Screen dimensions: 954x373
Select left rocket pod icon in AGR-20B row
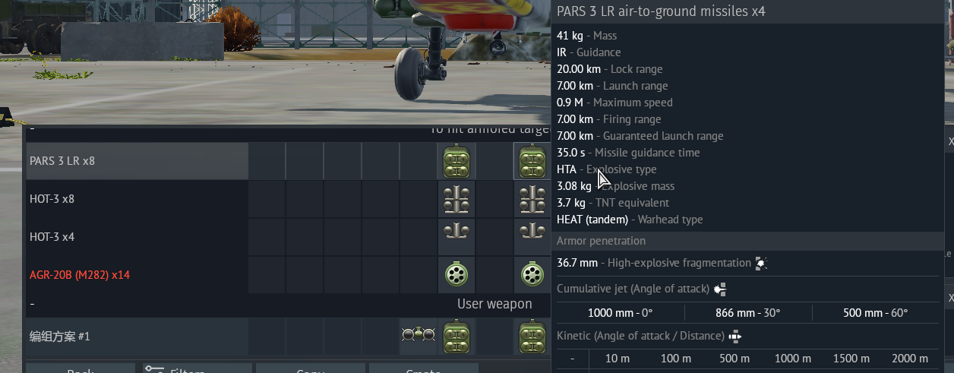pos(456,274)
